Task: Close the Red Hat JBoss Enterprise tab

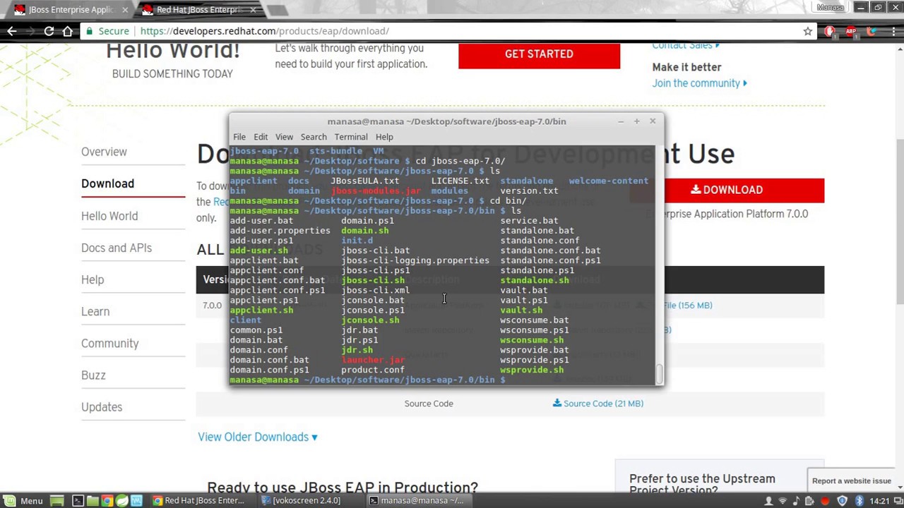Action: coord(253,10)
